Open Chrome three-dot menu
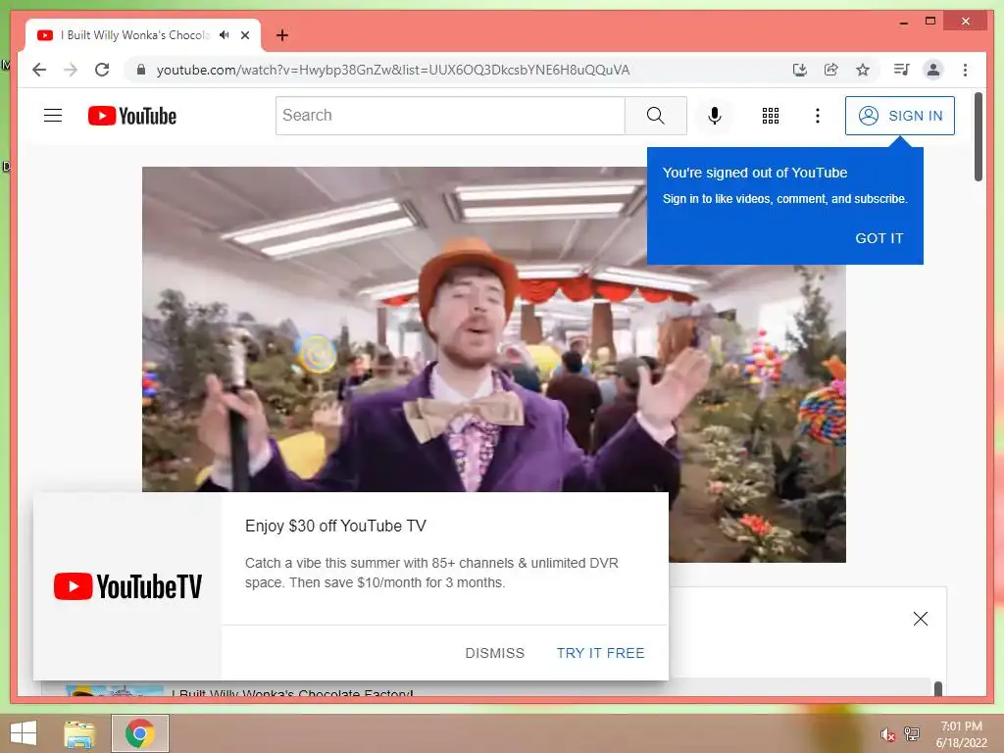1004x753 pixels. pyautogui.click(x=965, y=70)
